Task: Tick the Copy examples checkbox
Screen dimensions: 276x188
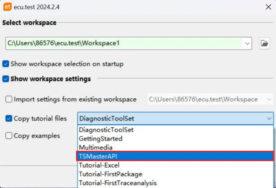Action: tap(9, 136)
